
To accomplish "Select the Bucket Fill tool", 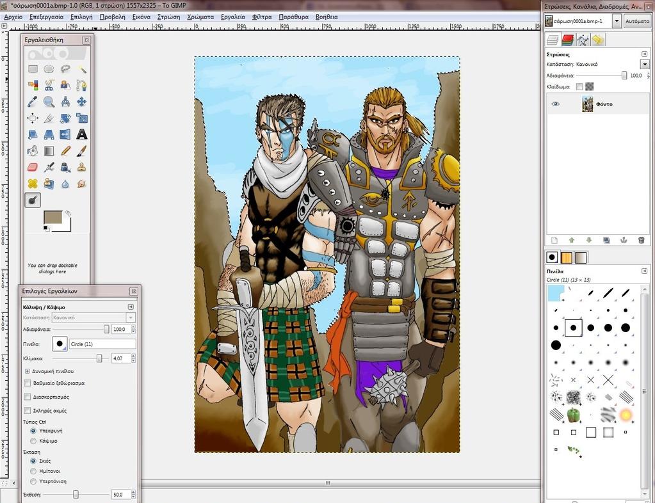I will pos(33,150).
